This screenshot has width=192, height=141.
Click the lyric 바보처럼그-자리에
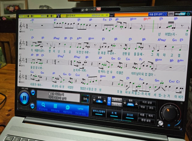point(138,93)
